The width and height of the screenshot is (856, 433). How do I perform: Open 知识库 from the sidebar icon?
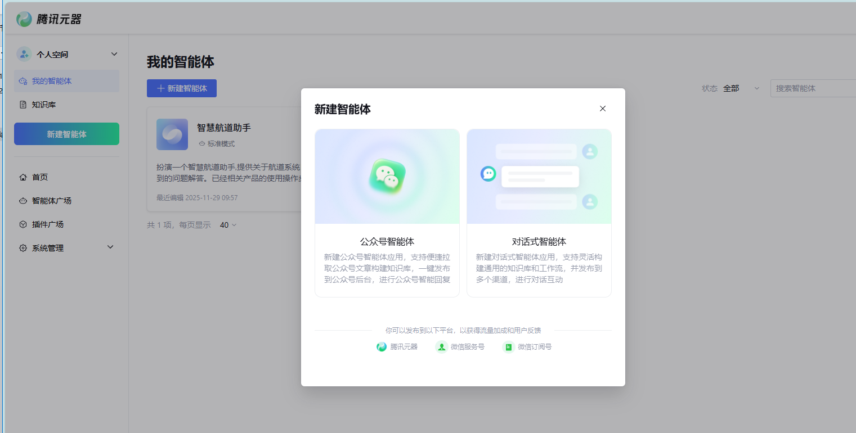click(23, 104)
